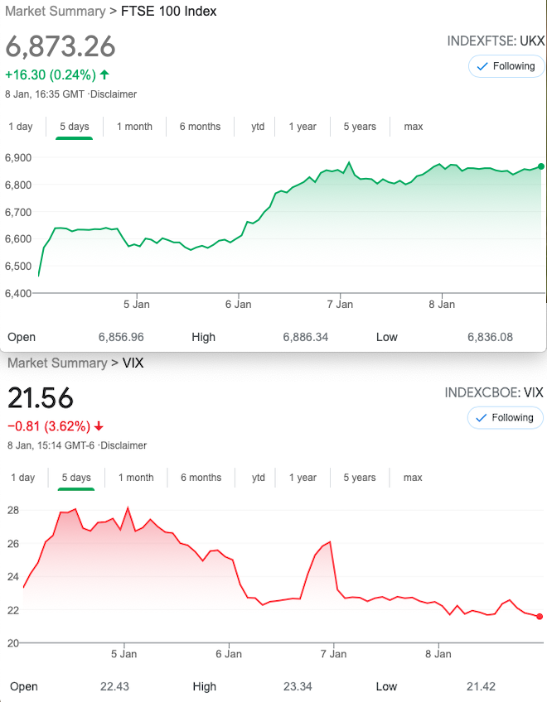Select the FTSE 100 '6 months' range tab
Image resolution: width=547 pixels, height=702 pixels.
[200, 127]
